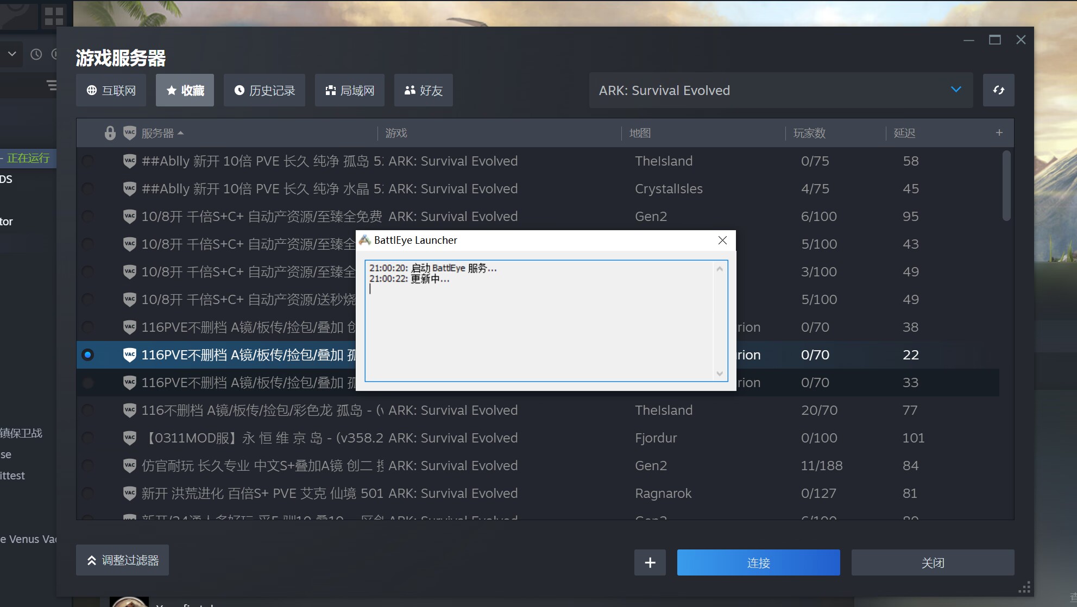Click the add column plus icon
The height and width of the screenshot is (607, 1077).
pyautogui.click(x=999, y=132)
